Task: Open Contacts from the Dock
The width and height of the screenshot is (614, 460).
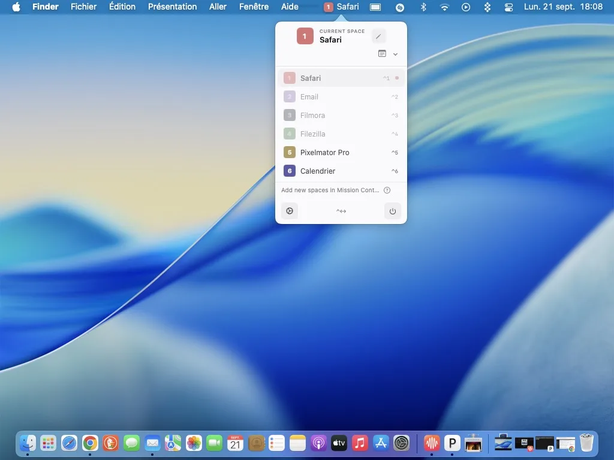Action: pos(256,443)
